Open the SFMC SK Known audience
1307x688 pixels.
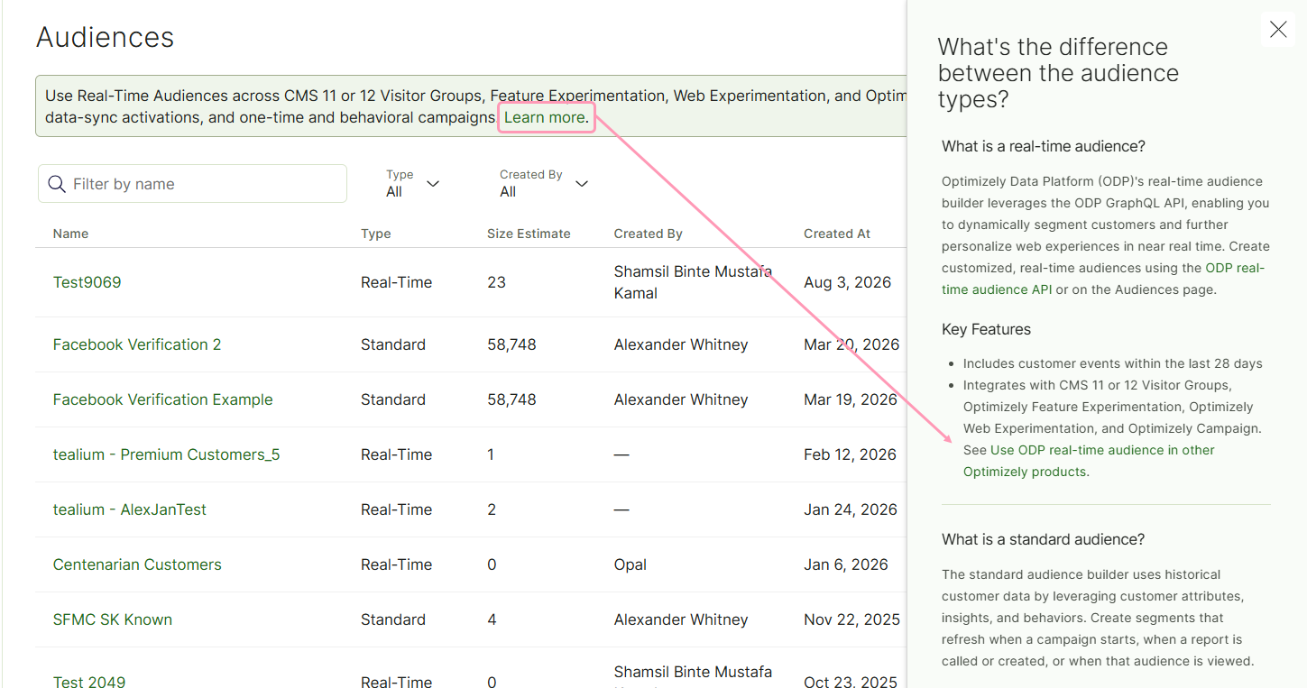pyautogui.click(x=113, y=619)
